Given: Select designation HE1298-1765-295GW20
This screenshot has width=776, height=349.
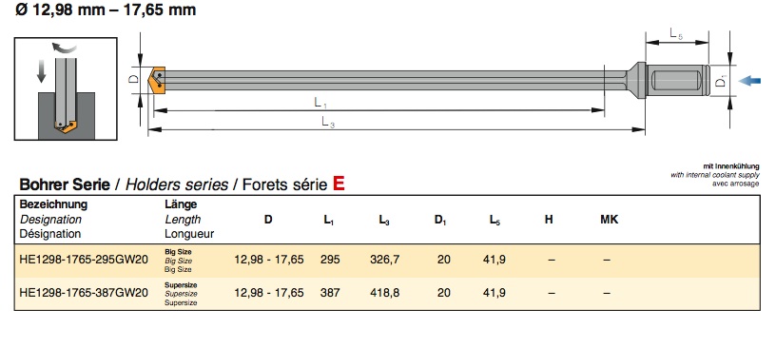Looking at the screenshot, I should (x=84, y=260).
